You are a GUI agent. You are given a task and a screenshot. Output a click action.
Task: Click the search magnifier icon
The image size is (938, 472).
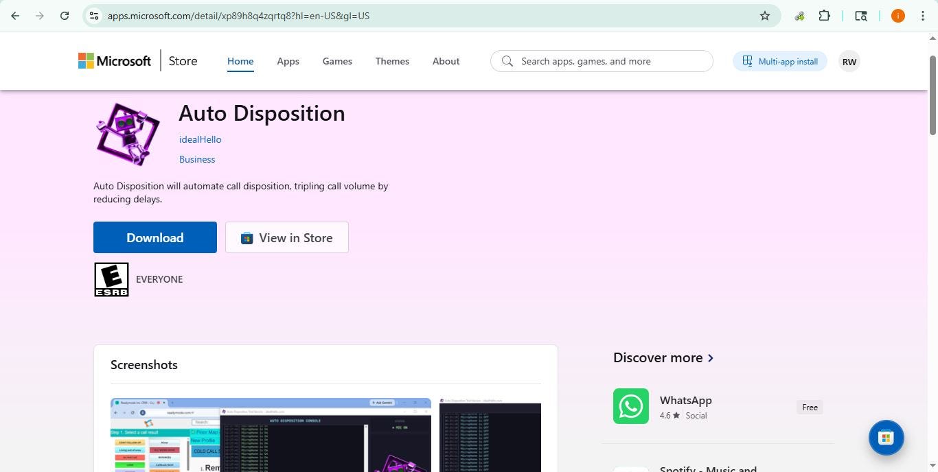point(507,61)
